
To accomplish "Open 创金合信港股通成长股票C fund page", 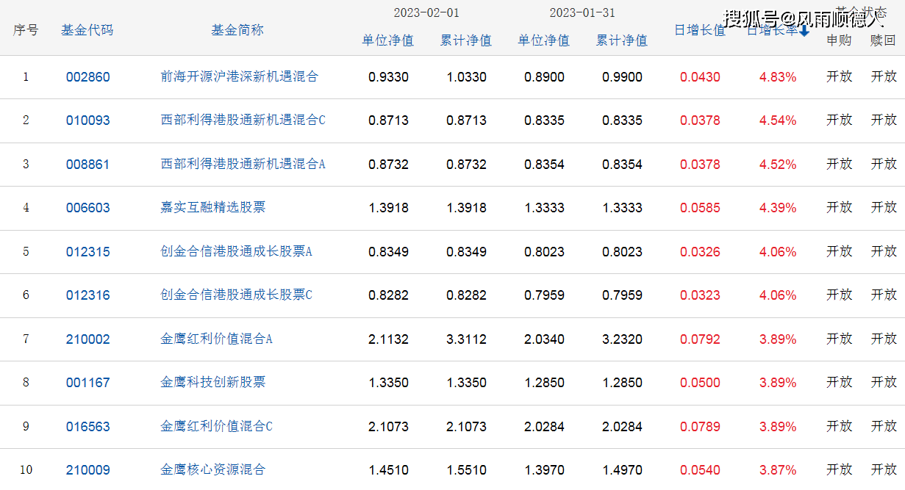I will click(x=236, y=295).
